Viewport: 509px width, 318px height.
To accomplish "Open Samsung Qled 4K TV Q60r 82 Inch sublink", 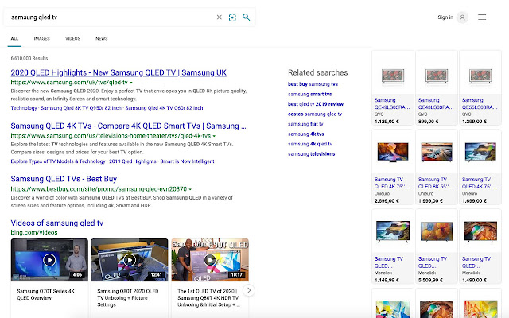I will click(x=165, y=108).
